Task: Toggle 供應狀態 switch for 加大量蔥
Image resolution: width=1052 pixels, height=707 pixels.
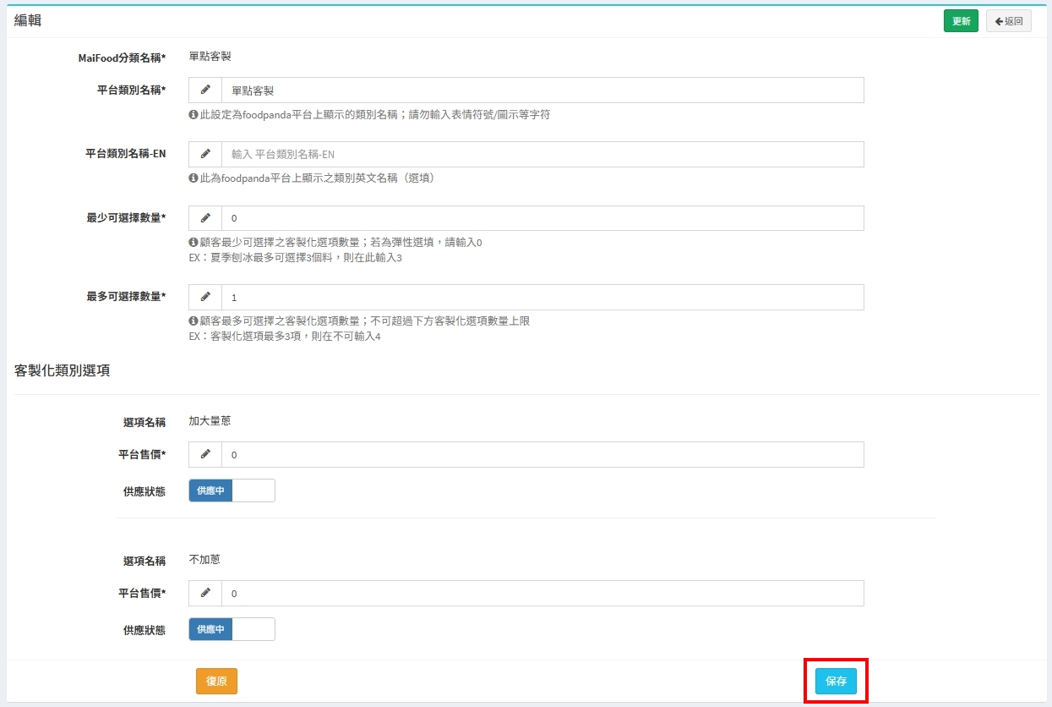Action: [x=232, y=491]
